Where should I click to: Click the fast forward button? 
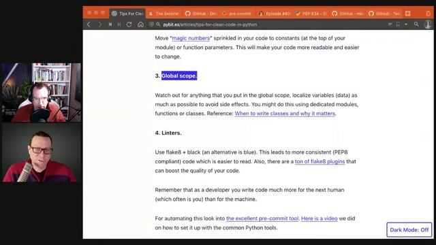point(119,24)
